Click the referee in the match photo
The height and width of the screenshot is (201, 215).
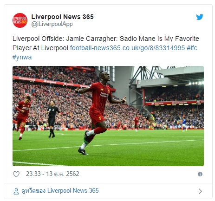(52, 119)
